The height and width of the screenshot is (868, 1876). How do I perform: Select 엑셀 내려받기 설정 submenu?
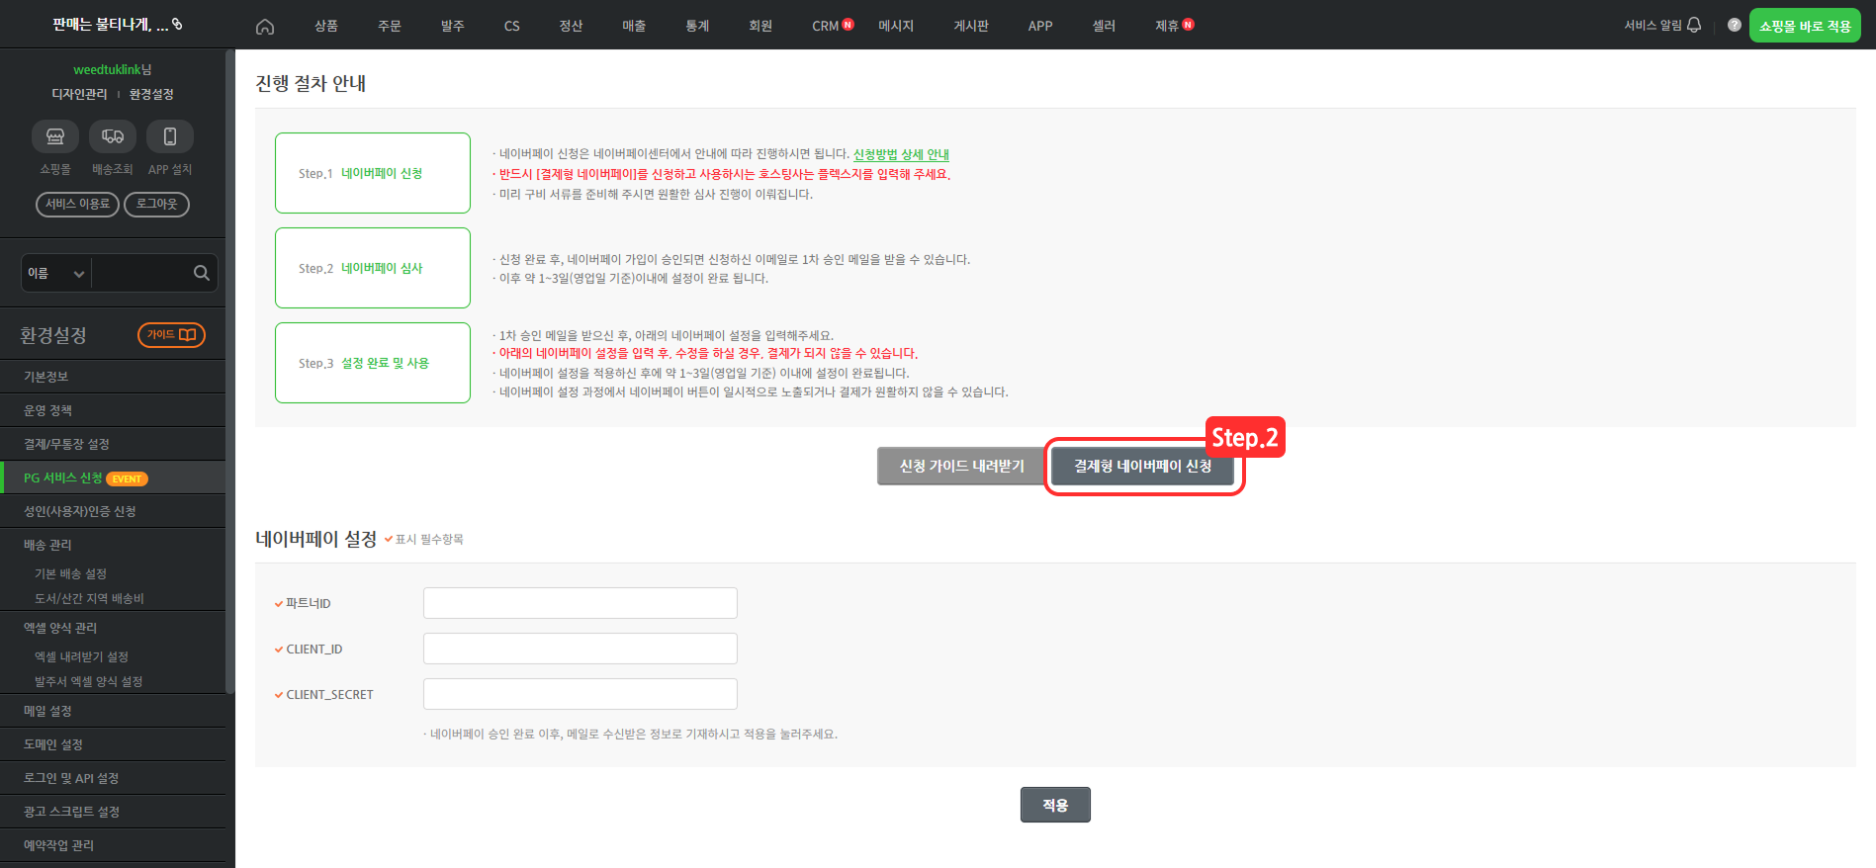(x=81, y=656)
